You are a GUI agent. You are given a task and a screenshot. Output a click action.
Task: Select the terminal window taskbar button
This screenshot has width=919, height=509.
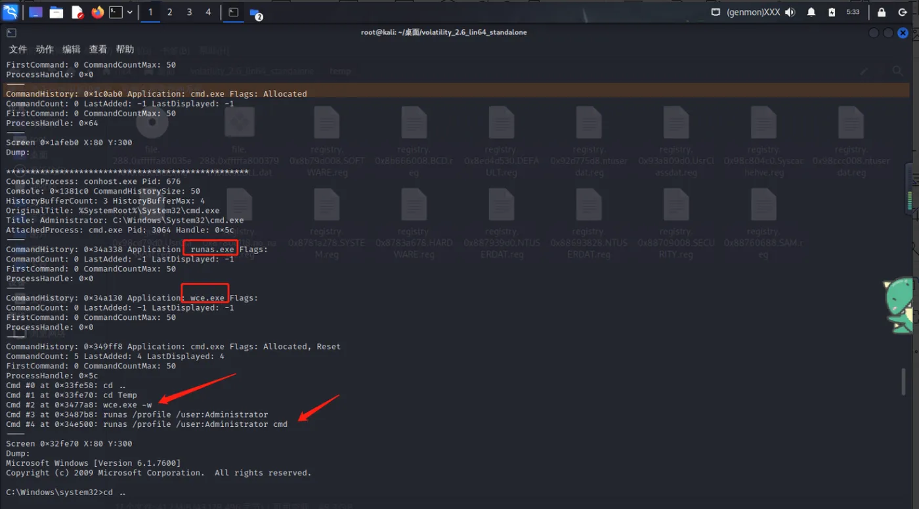(234, 12)
